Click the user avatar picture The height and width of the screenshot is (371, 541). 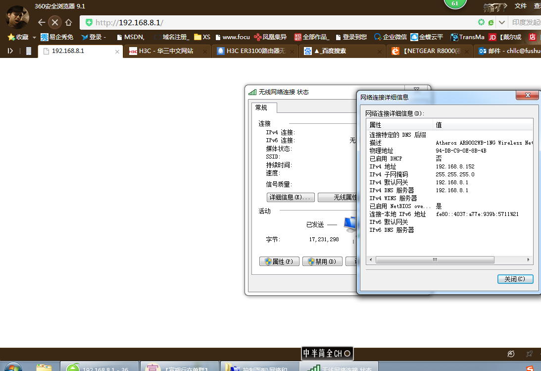point(17,17)
